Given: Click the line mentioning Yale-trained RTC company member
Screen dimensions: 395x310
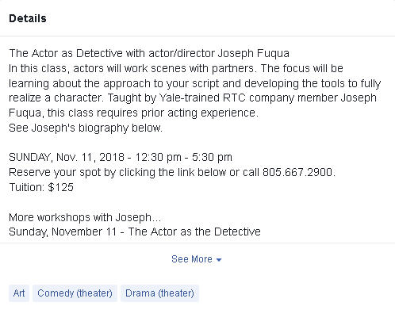Looking at the screenshot, I should pyautogui.click(x=193, y=98).
